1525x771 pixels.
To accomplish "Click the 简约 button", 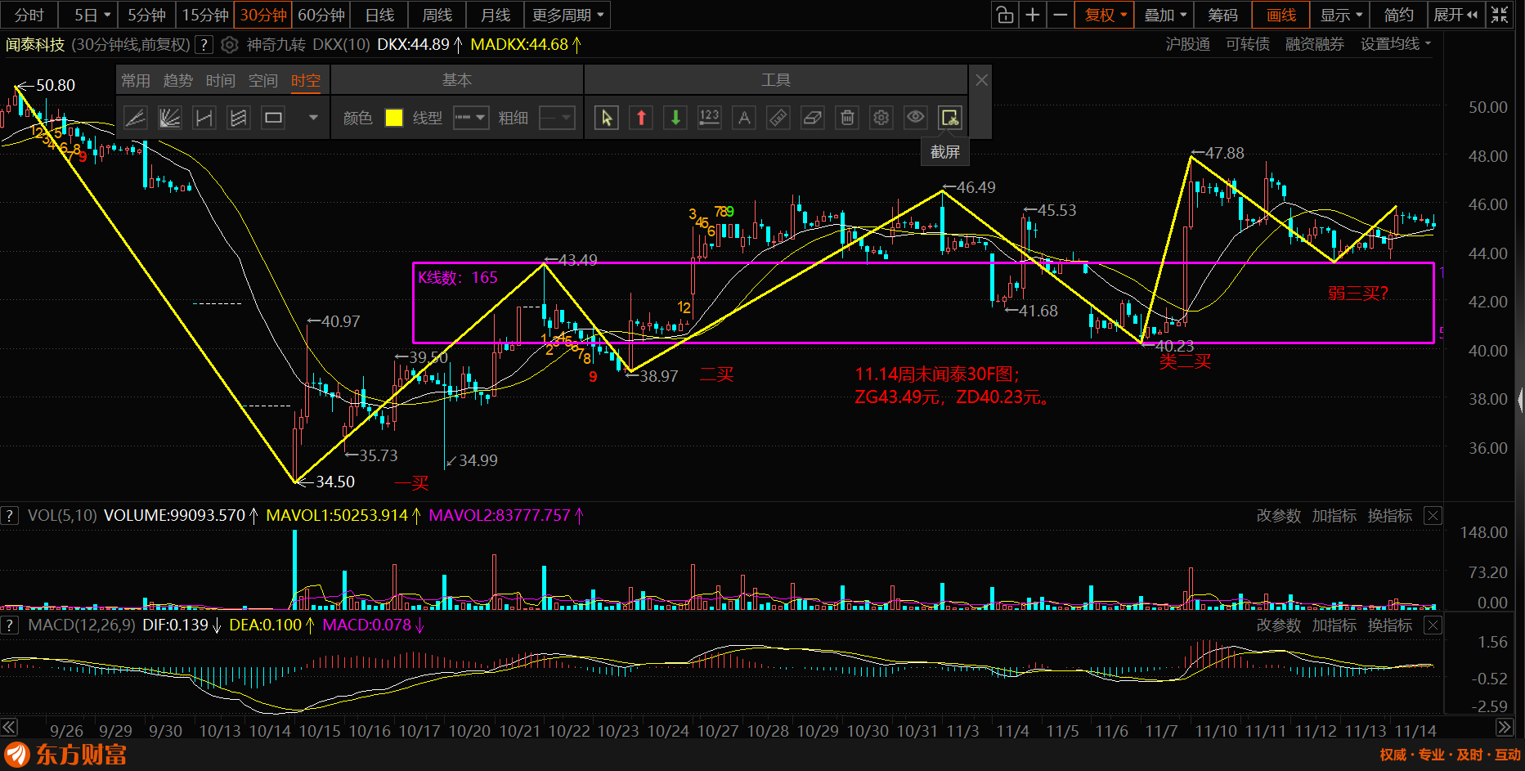I will click(x=1399, y=15).
